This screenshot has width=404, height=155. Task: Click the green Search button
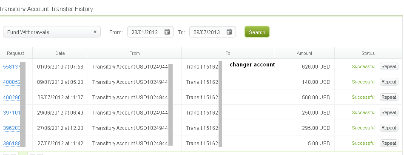257,32
